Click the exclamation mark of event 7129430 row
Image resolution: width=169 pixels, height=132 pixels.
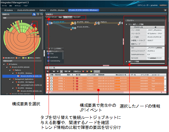73,78
